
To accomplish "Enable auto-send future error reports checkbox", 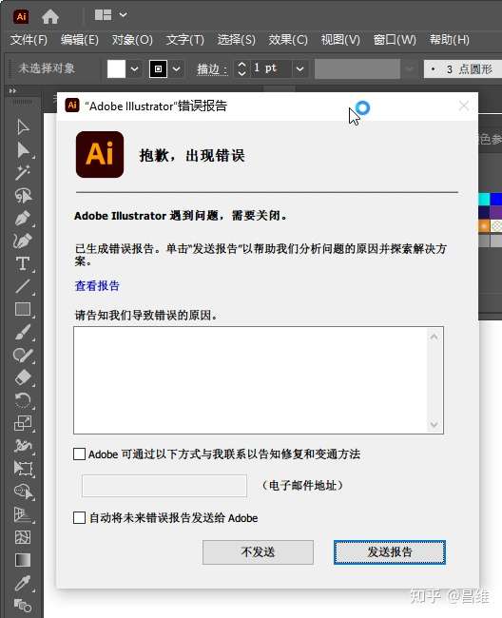I will [x=79, y=517].
